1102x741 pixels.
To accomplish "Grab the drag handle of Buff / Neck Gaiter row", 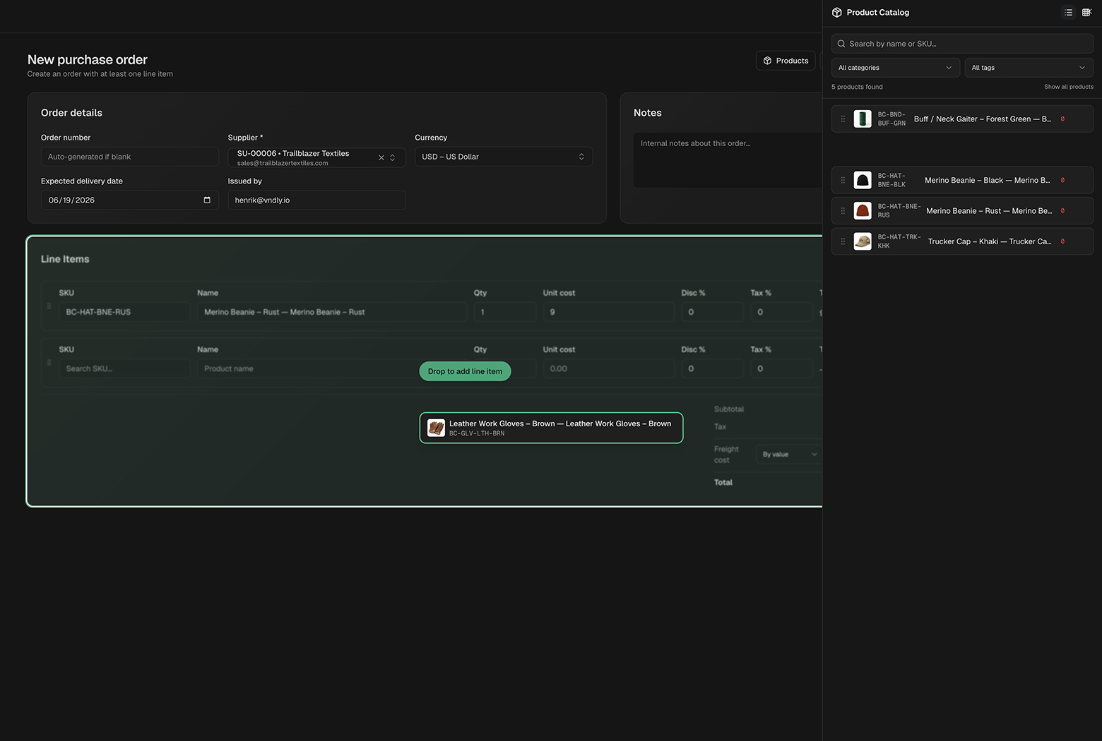I will pyautogui.click(x=843, y=119).
